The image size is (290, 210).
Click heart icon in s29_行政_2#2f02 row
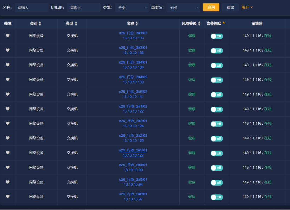[8, 138]
